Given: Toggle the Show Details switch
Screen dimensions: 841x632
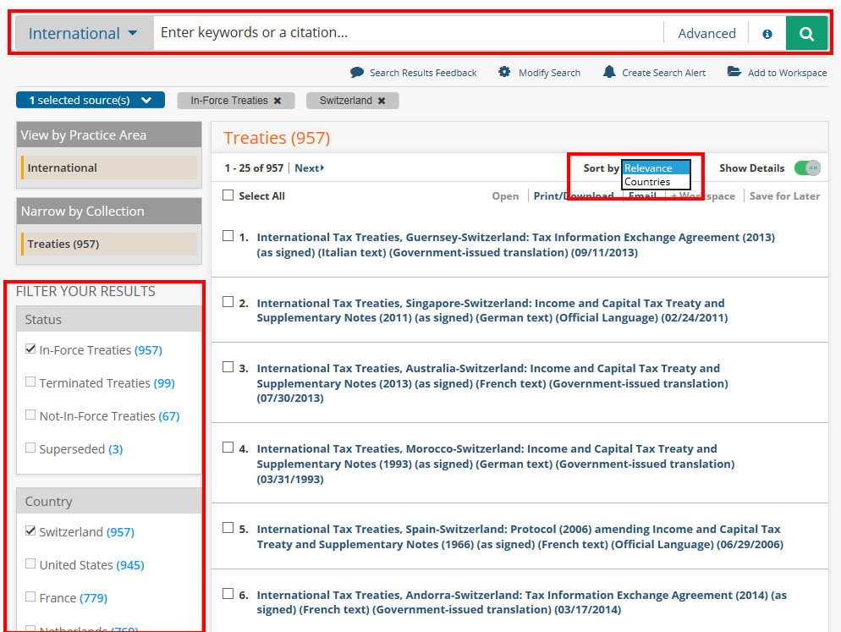Looking at the screenshot, I should 807,168.
